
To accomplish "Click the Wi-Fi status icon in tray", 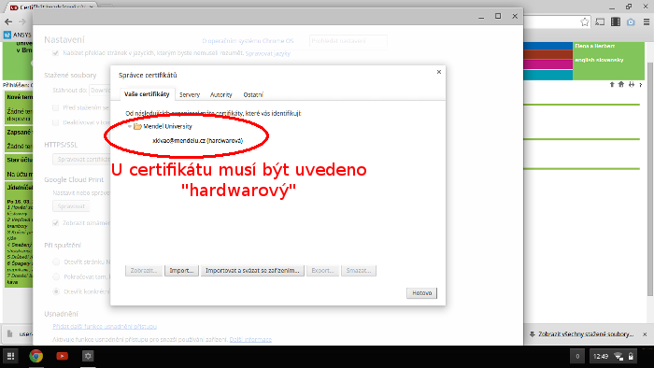I will 618,357.
